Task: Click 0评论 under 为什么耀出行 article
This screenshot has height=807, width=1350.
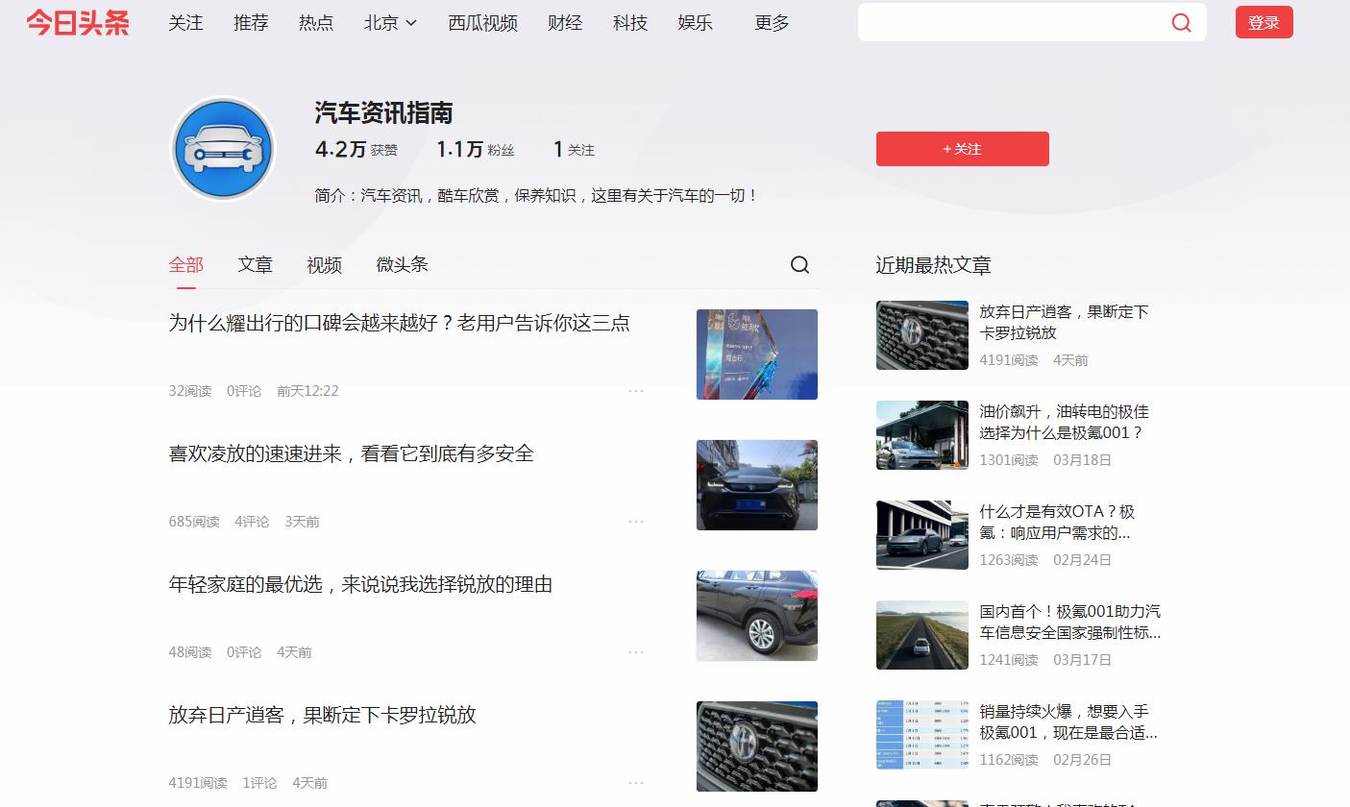Action: [244, 391]
